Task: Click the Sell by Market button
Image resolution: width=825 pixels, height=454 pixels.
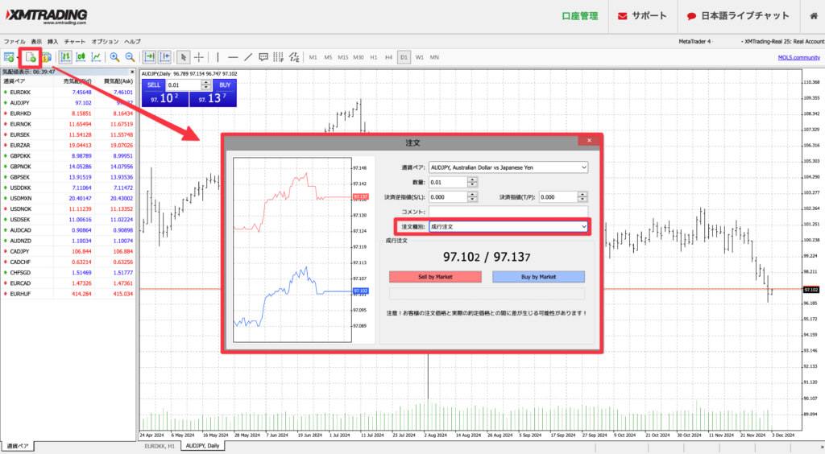Action: point(435,277)
